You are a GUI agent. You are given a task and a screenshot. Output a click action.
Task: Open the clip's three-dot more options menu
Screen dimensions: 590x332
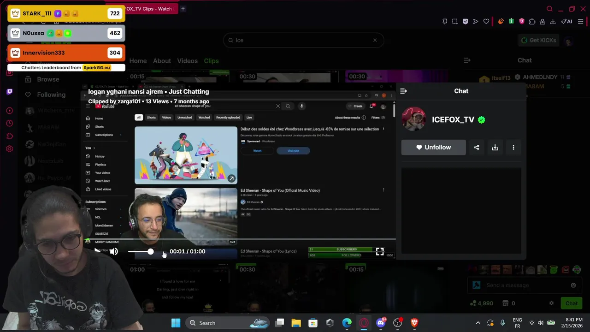click(513, 148)
